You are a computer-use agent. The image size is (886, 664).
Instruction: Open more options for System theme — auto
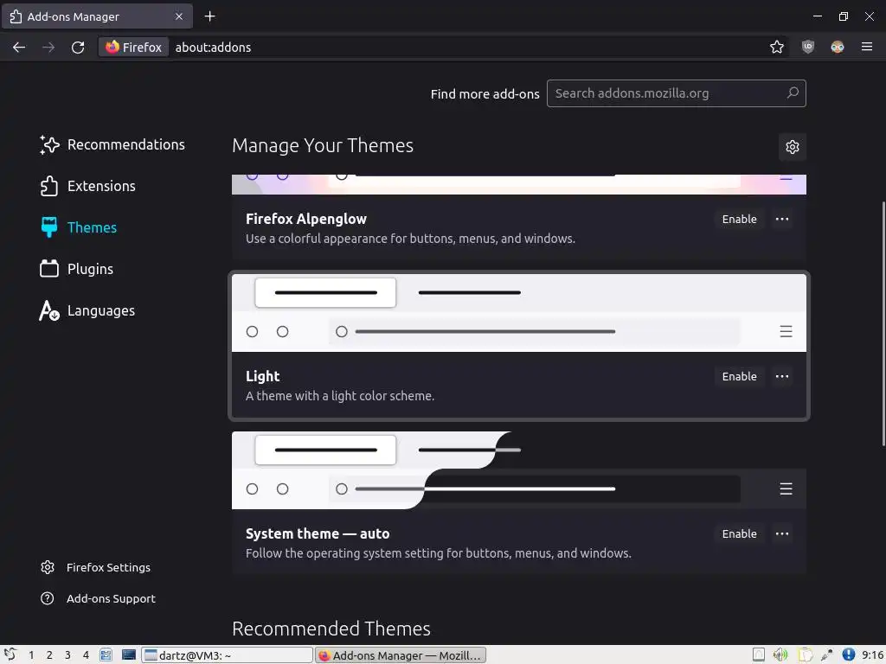coord(782,534)
